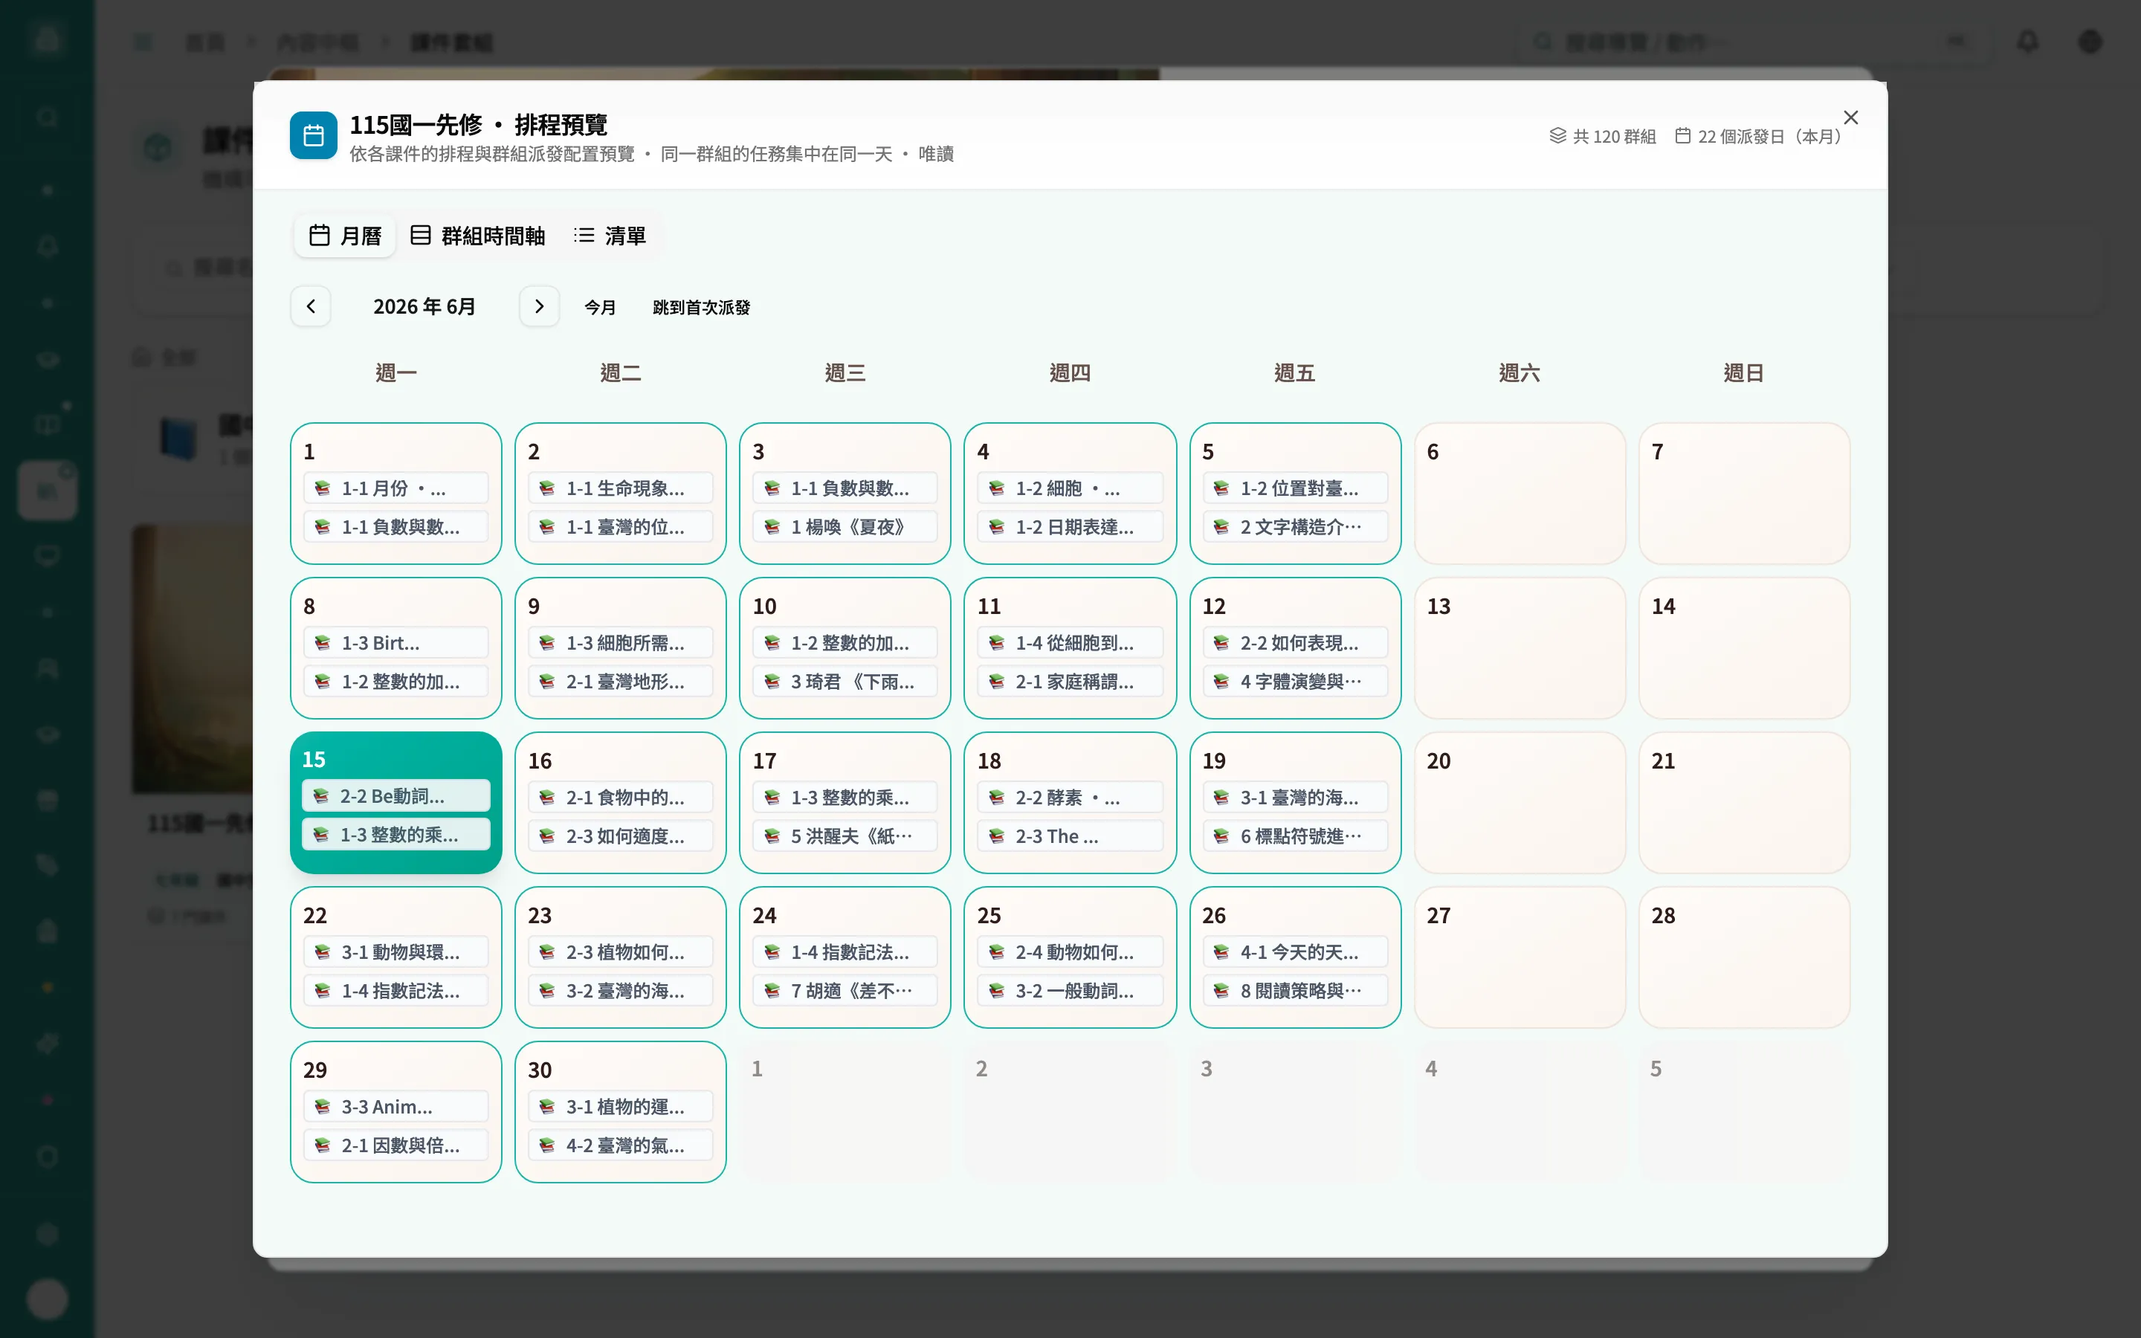Open task 2-4 動物如何 on June 25
The width and height of the screenshot is (2141, 1338).
1070,952
